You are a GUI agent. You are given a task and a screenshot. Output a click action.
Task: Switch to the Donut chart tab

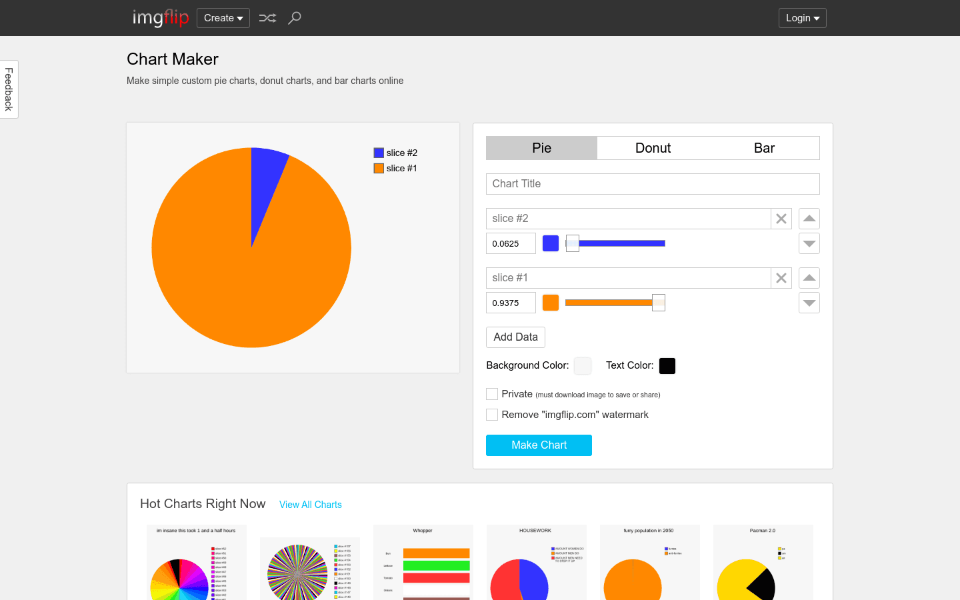tap(653, 147)
